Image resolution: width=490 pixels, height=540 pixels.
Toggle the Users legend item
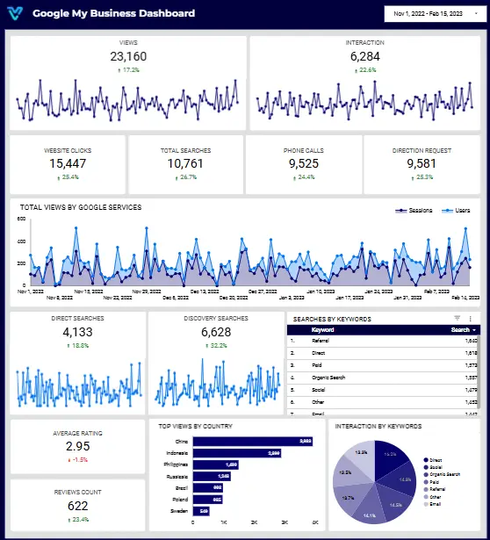coord(456,211)
